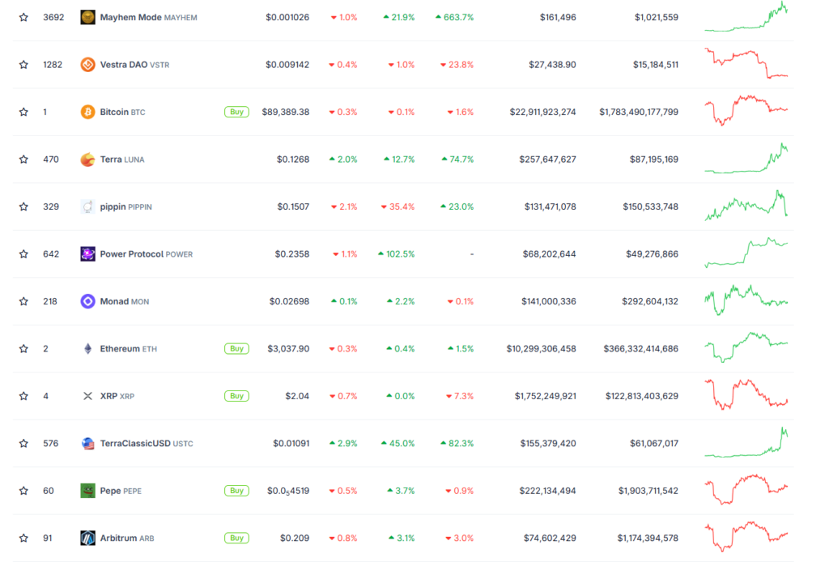
Task: Open the TerraClassicUSD coin page link
Action: click(135, 444)
